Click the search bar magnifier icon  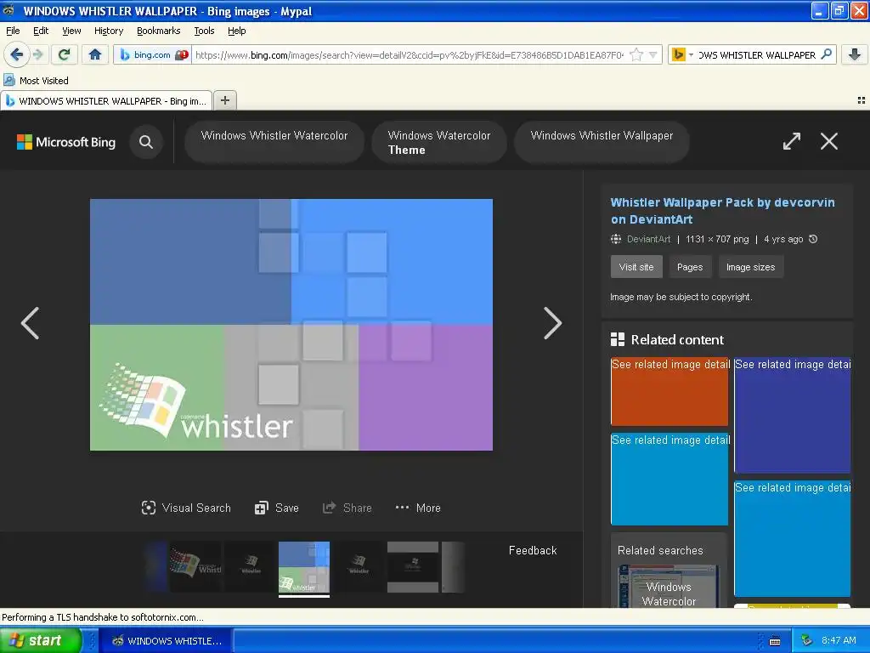pyautogui.click(x=826, y=54)
